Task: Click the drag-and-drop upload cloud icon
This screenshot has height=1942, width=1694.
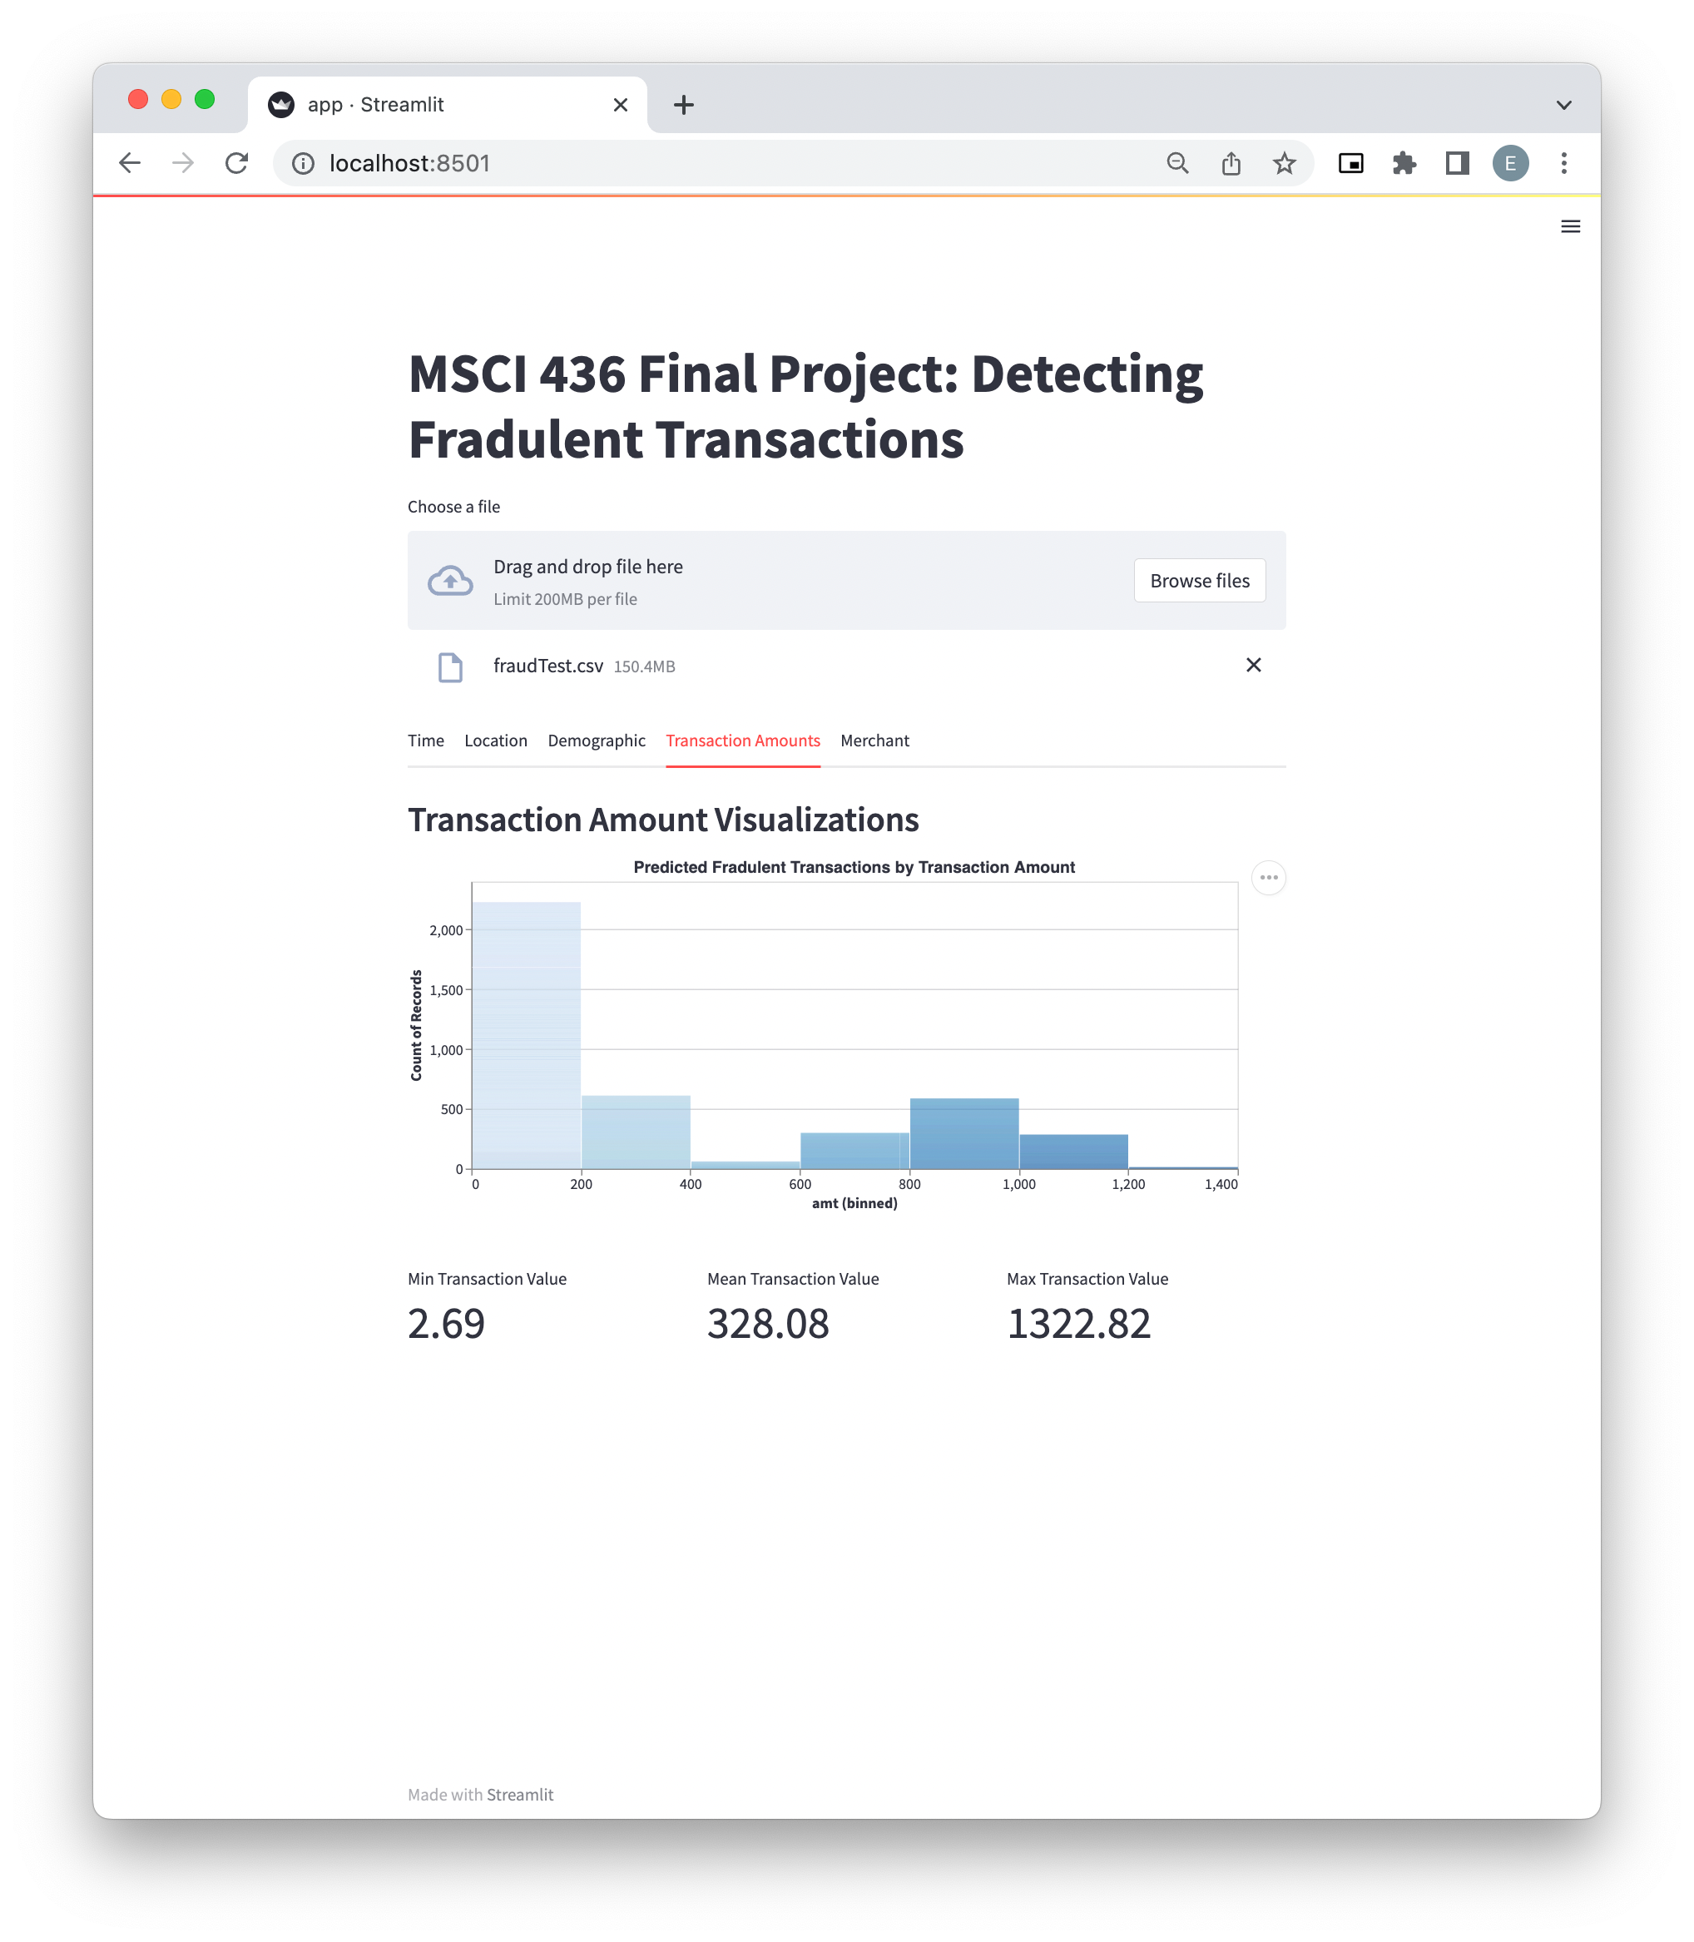Action: point(450,580)
